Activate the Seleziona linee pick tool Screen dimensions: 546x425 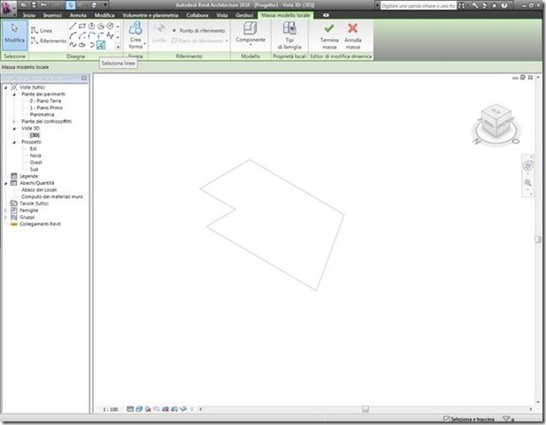pos(101,45)
